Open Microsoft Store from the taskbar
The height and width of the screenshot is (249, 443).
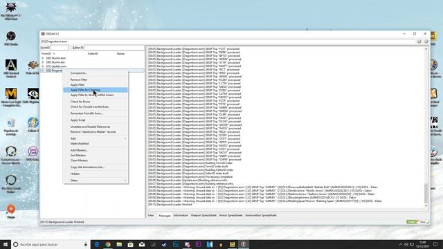[131, 244]
